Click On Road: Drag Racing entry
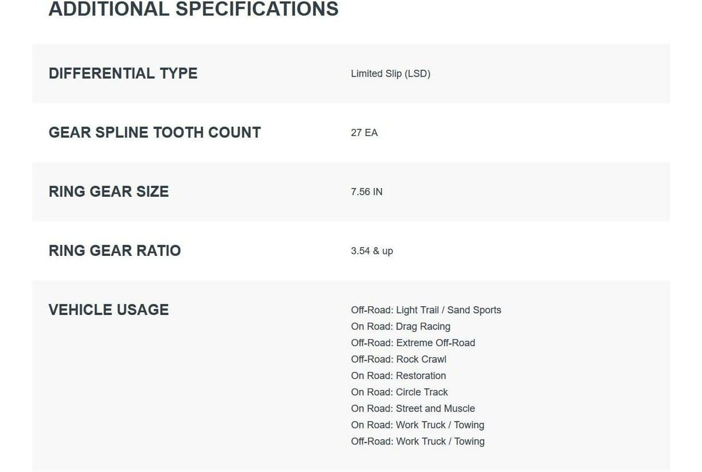 [x=401, y=327]
